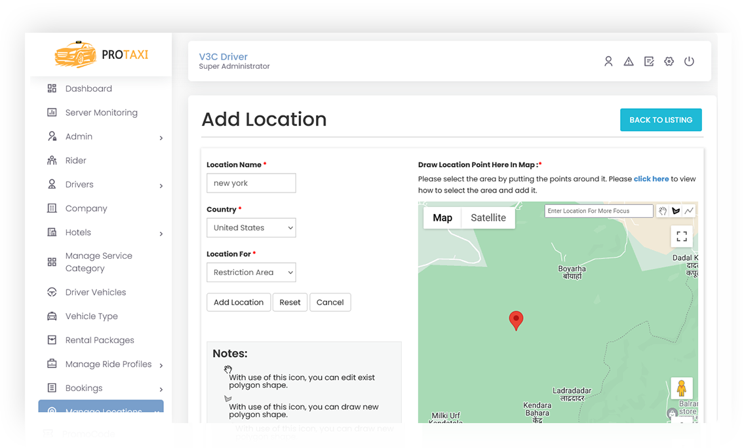Open the 'click here' help link
This screenshot has height=448, width=744.
pyautogui.click(x=651, y=179)
